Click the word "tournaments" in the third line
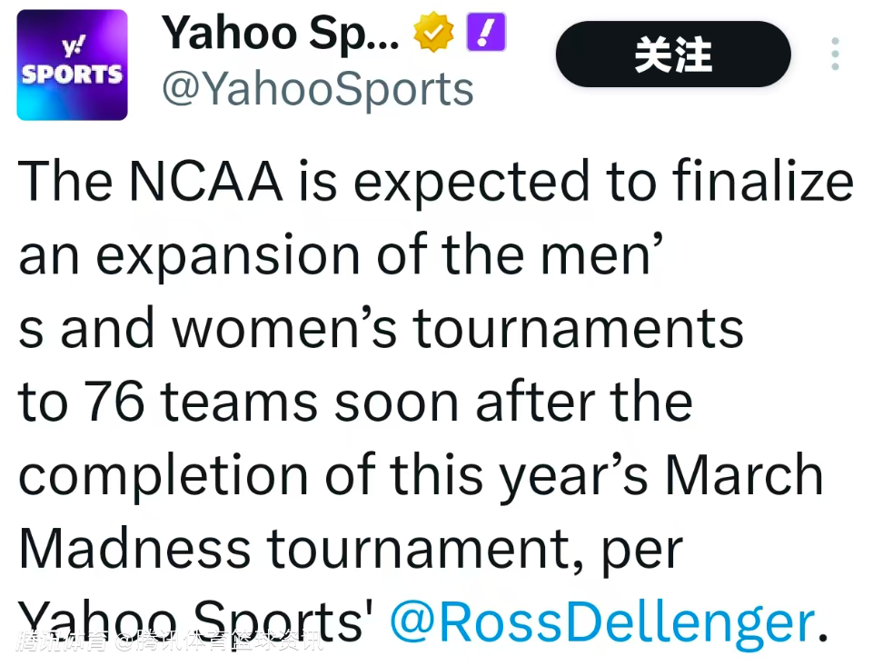883x666 pixels. 580,329
